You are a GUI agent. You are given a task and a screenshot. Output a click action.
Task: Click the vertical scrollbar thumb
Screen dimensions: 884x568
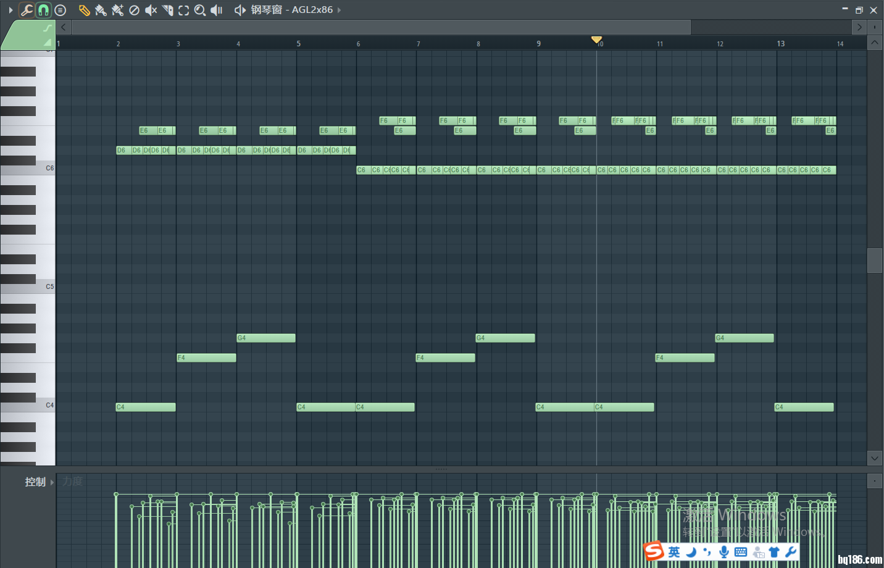(x=875, y=261)
